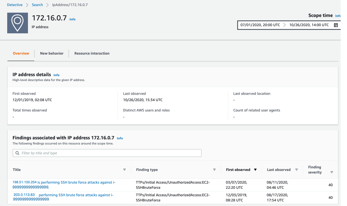Image resolution: width=347 pixels, height=206 pixels.
Task: Expand the First observed filter dropdown
Action: coord(255,170)
